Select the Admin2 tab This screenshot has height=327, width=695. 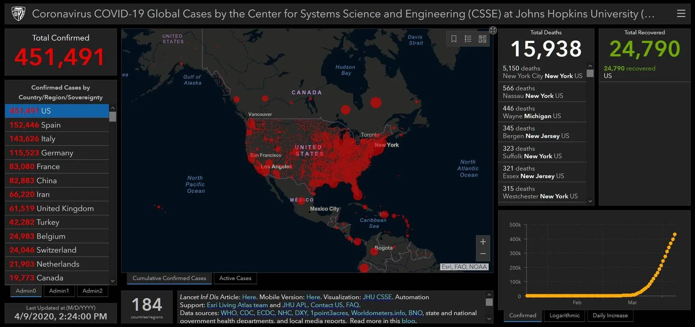coord(93,291)
